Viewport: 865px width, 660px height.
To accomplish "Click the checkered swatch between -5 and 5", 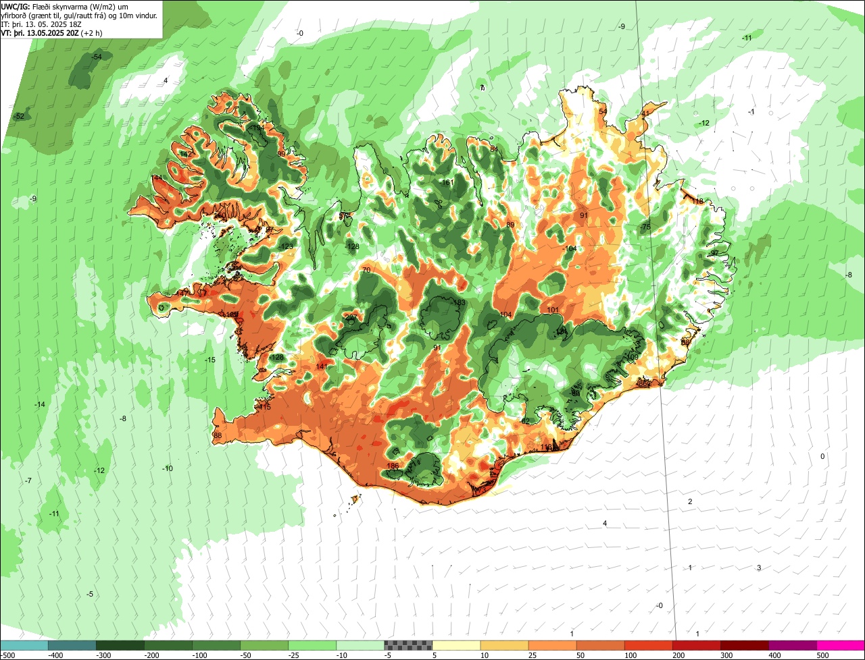I will (408, 645).
